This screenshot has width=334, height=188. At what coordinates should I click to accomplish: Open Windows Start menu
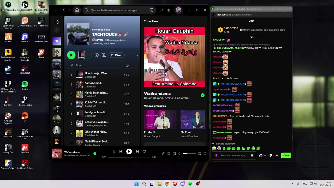[136, 184]
